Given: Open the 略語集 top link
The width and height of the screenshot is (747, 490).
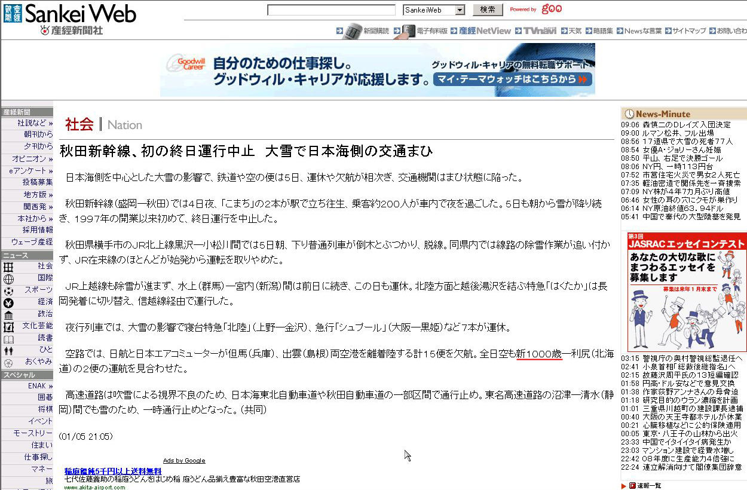Looking at the screenshot, I should tap(602, 31).
